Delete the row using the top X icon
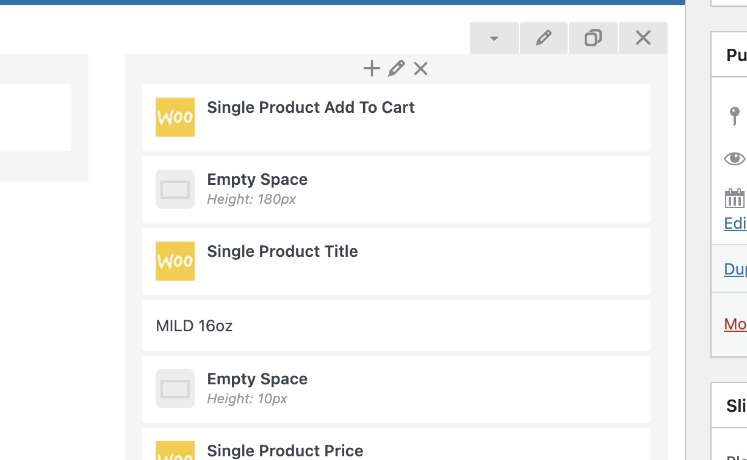Image resolution: width=747 pixels, height=460 pixels. 643,38
